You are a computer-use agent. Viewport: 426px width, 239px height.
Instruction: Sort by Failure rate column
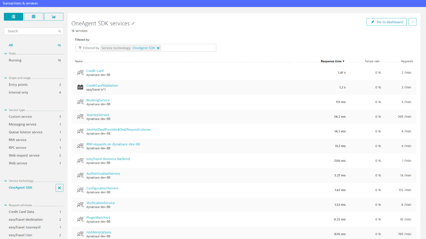372,61
